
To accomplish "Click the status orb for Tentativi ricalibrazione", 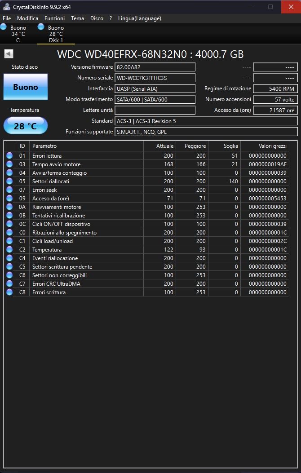I will [9, 215].
